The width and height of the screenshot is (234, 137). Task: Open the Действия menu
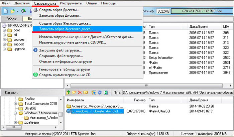(22, 3)
